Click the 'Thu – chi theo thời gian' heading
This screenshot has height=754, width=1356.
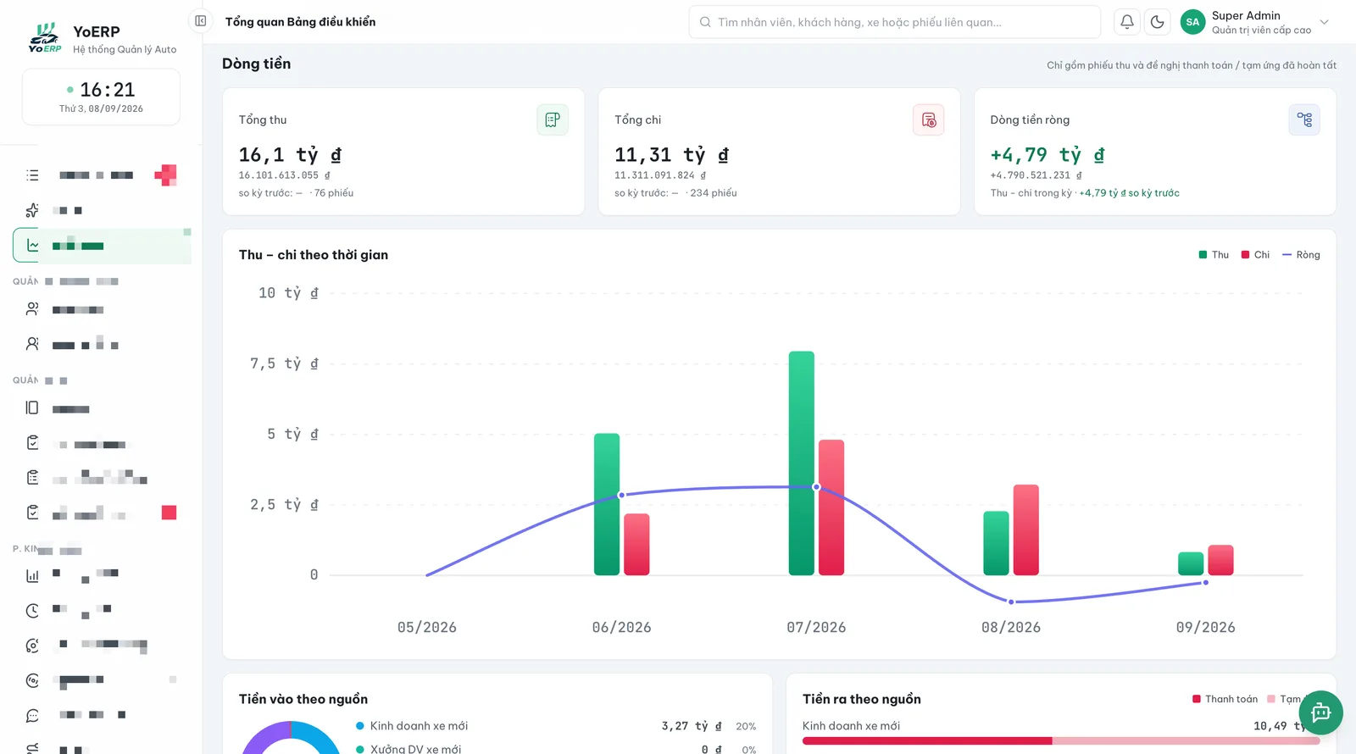click(314, 255)
